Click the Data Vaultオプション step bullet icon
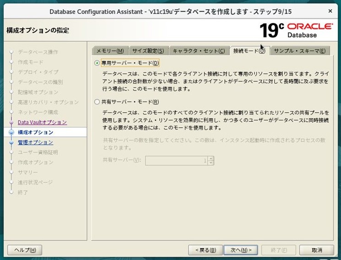341x260 pixels. click(x=11, y=122)
